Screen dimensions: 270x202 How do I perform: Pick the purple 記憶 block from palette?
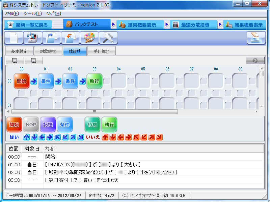pyautogui.click(x=48, y=125)
